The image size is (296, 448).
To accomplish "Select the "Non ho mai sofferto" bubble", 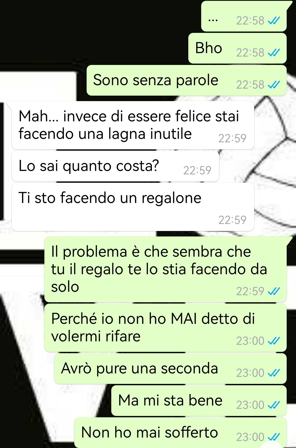I will [x=180, y=433].
